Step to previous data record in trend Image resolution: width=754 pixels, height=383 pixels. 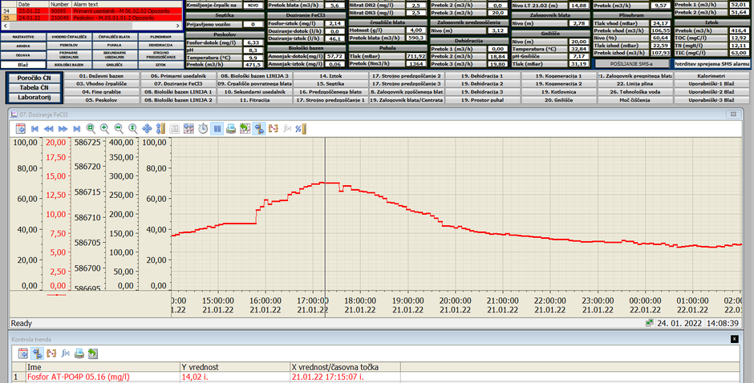(50, 128)
